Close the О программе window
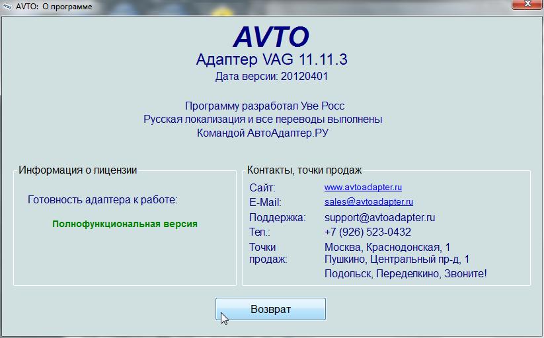 (x=527, y=4)
